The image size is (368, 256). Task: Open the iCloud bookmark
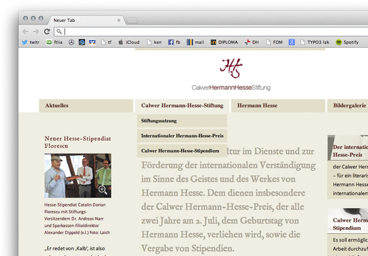(x=128, y=42)
